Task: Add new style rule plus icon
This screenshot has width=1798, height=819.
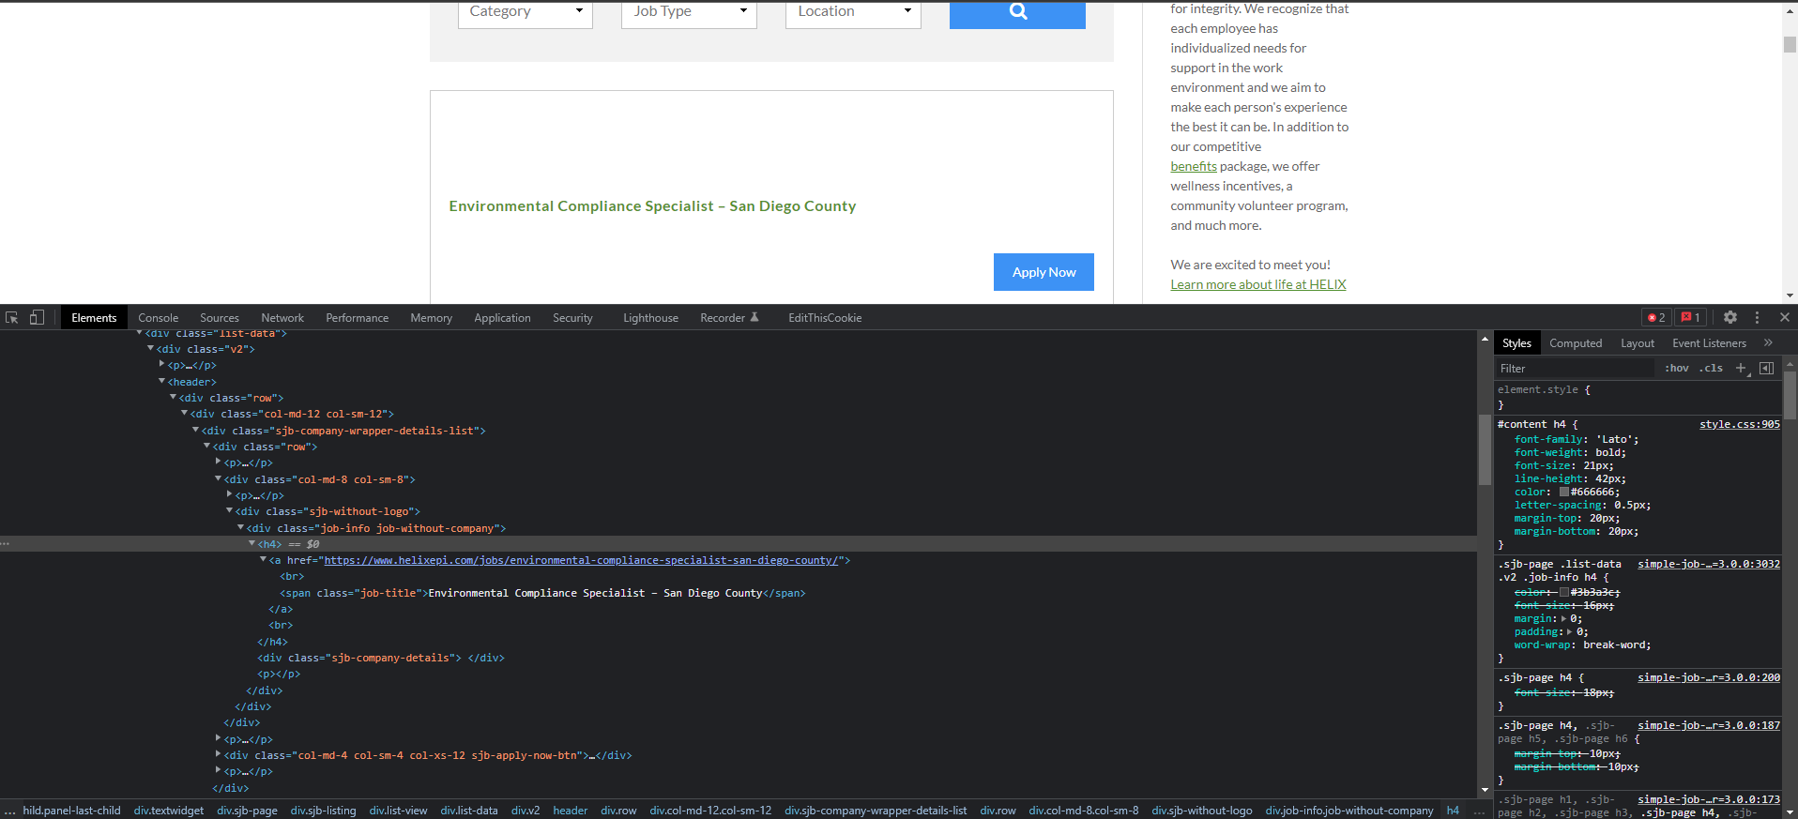Action: coord(1741,369)
